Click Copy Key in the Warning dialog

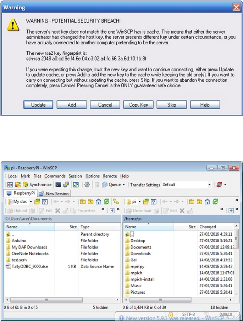138,105
